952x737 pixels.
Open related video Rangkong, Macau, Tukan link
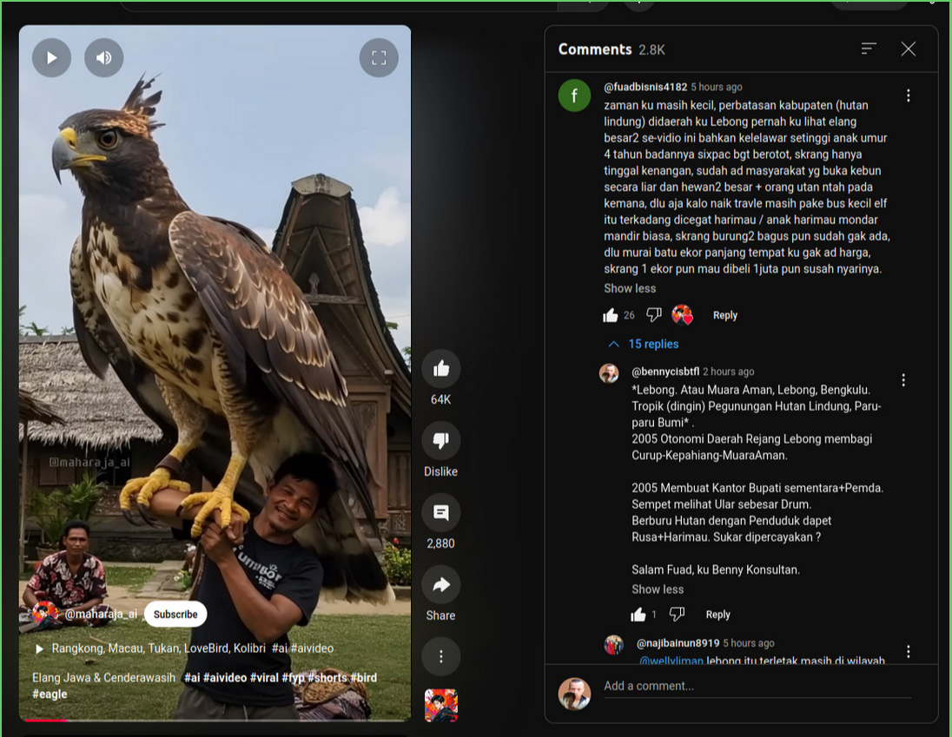coord(158,648)
